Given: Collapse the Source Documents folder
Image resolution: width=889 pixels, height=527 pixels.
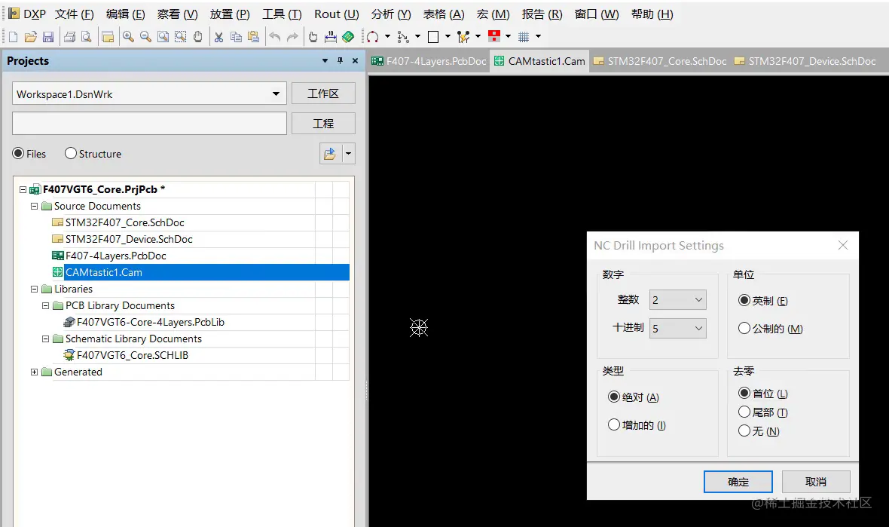Looking at the screenshot, I should point(35,206).
